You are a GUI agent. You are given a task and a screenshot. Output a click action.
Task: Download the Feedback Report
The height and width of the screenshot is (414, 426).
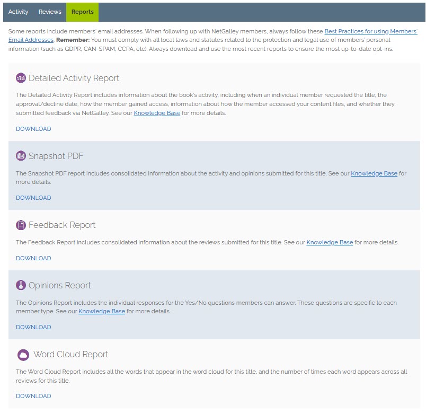click(33, 258)
